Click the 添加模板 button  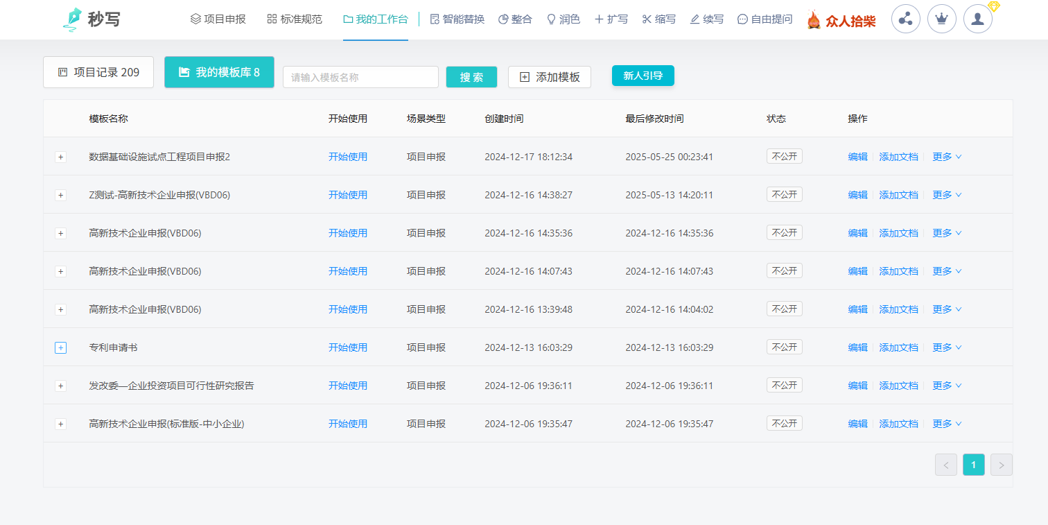point(549,77)
